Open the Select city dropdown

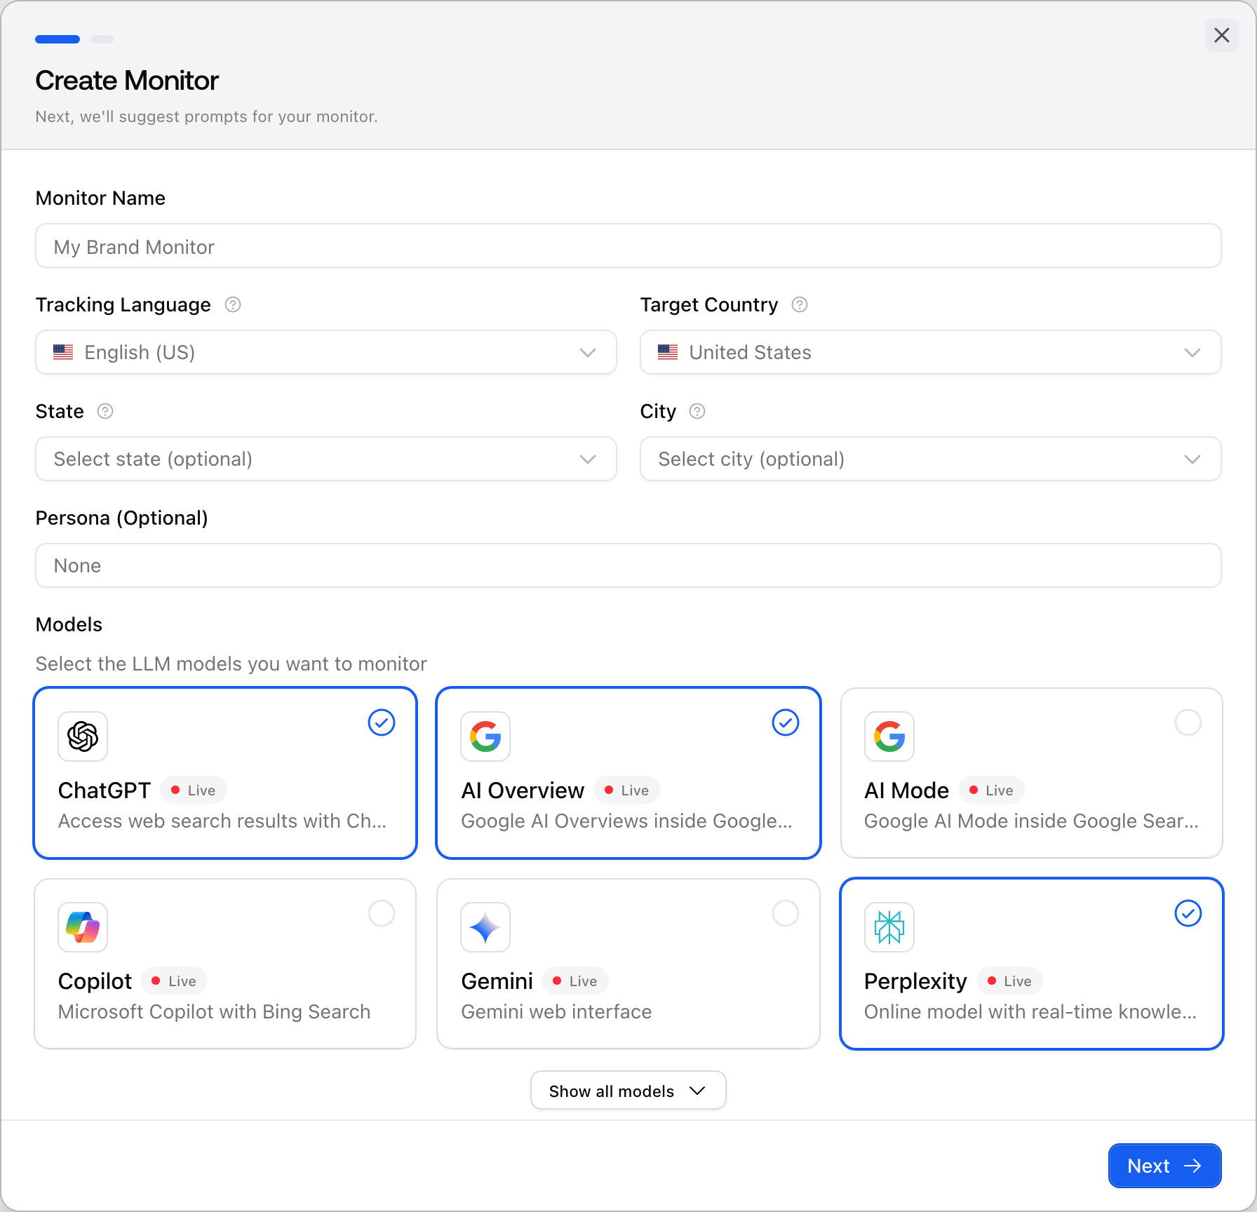click(931, 459)
